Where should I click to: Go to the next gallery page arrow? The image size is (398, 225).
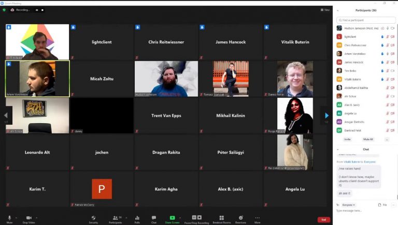point(326,115)
